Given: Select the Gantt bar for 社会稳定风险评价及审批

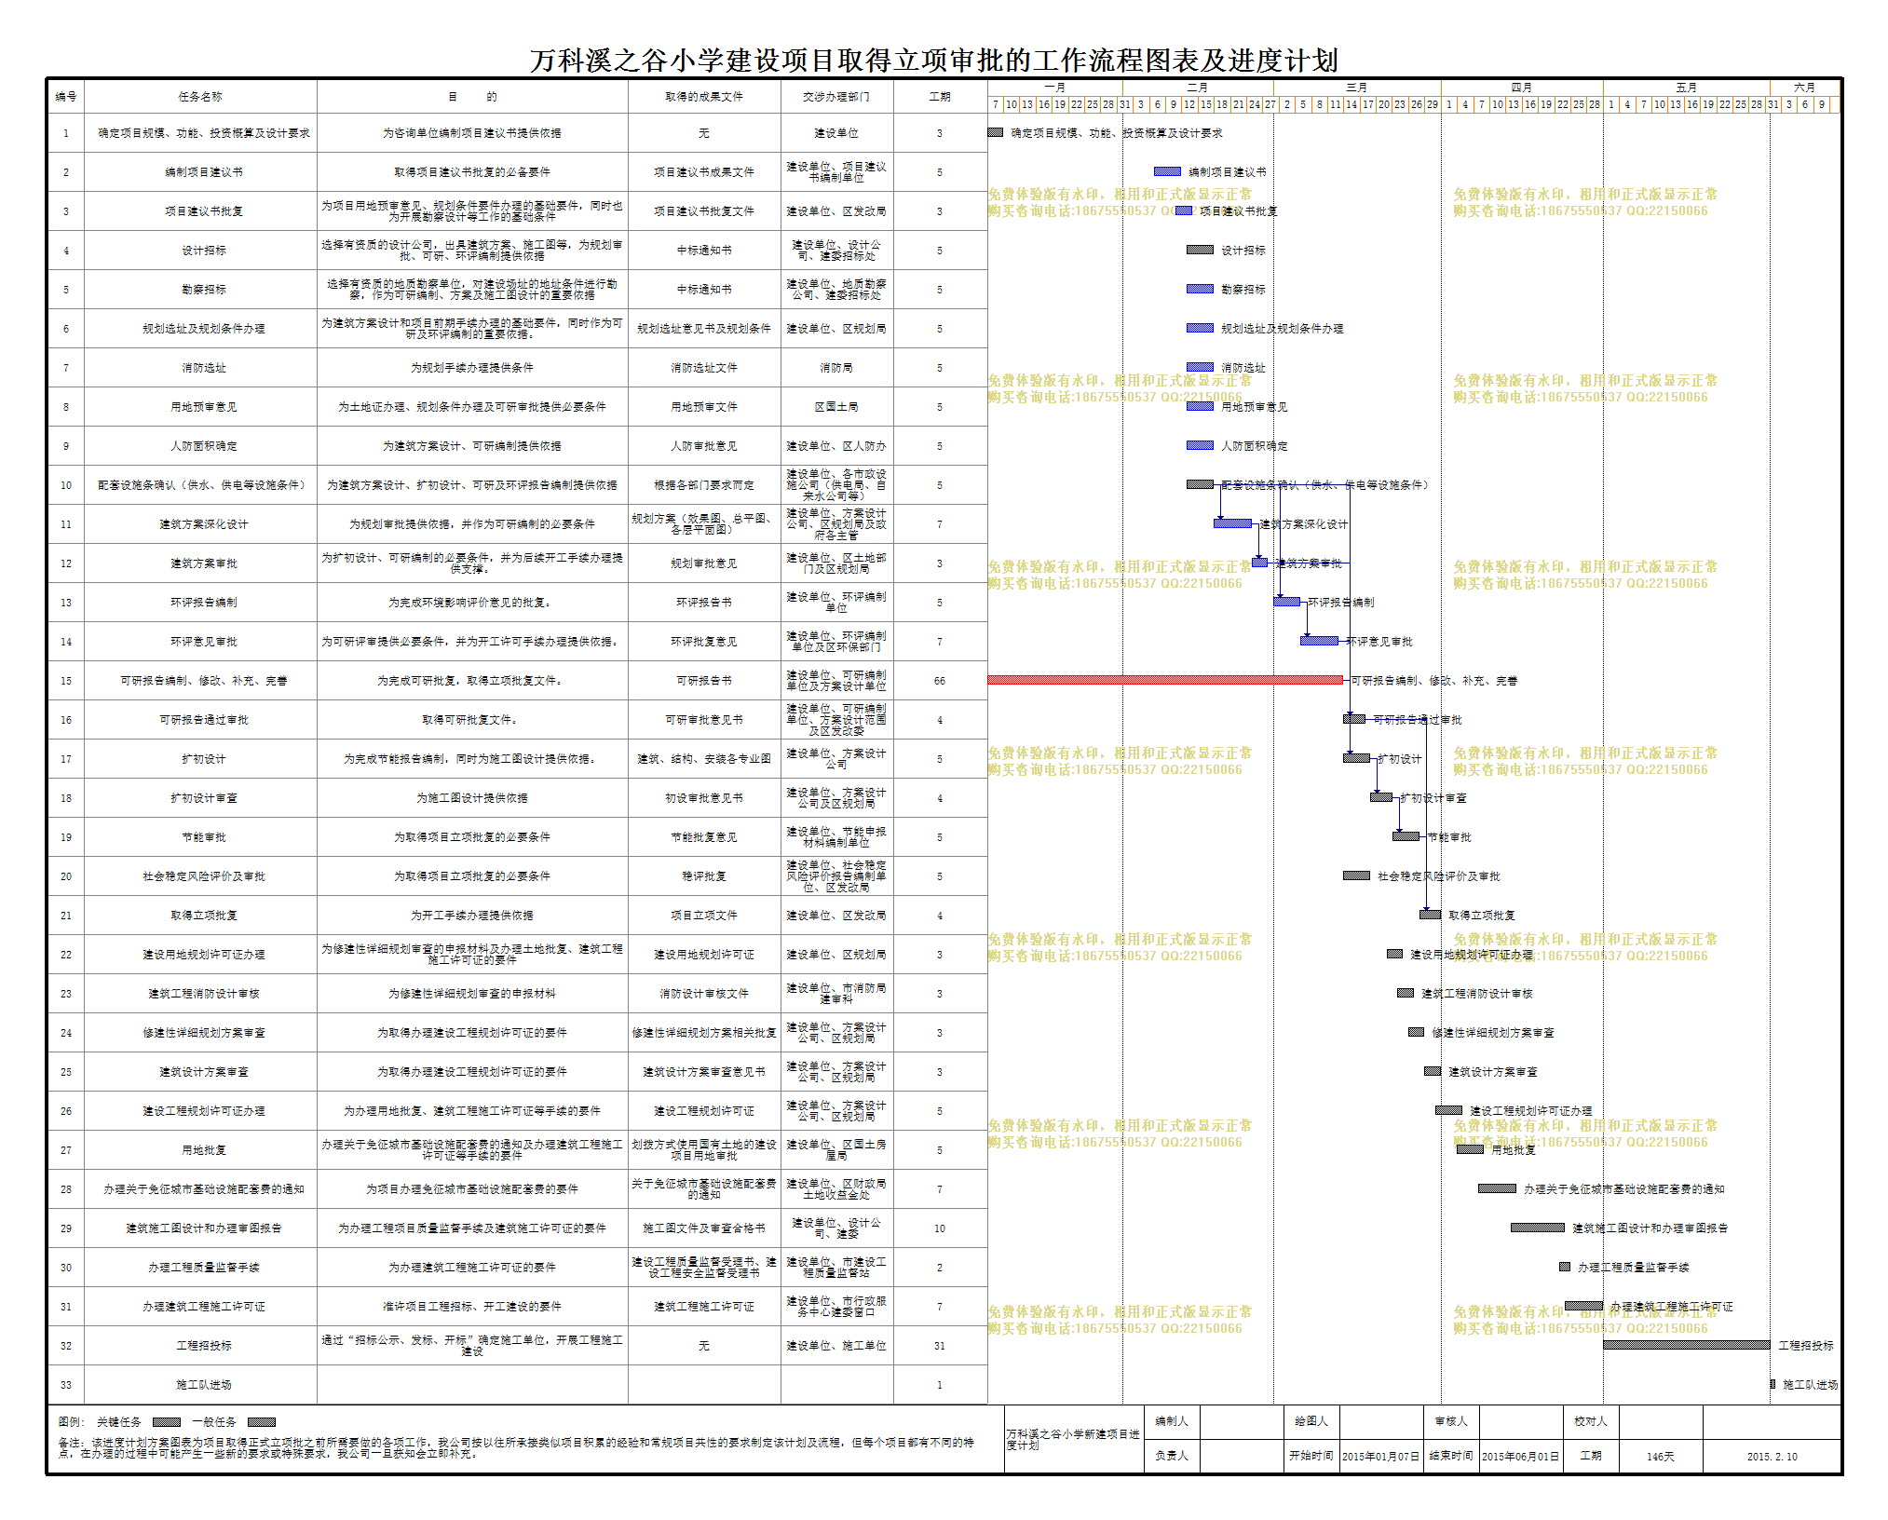Looking at the screenshot, I should coord(1356,875).
